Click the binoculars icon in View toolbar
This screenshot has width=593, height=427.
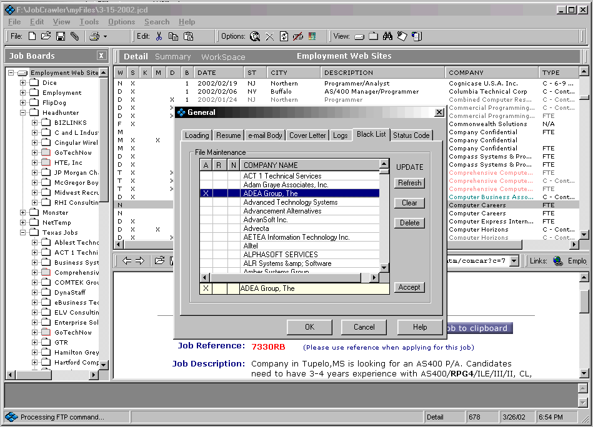387,36
